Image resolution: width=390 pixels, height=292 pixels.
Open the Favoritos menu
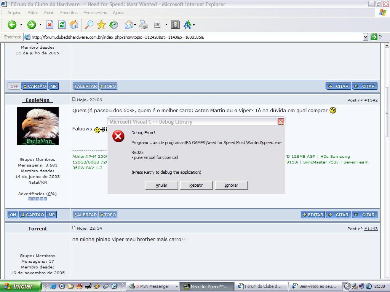point(69,13)
